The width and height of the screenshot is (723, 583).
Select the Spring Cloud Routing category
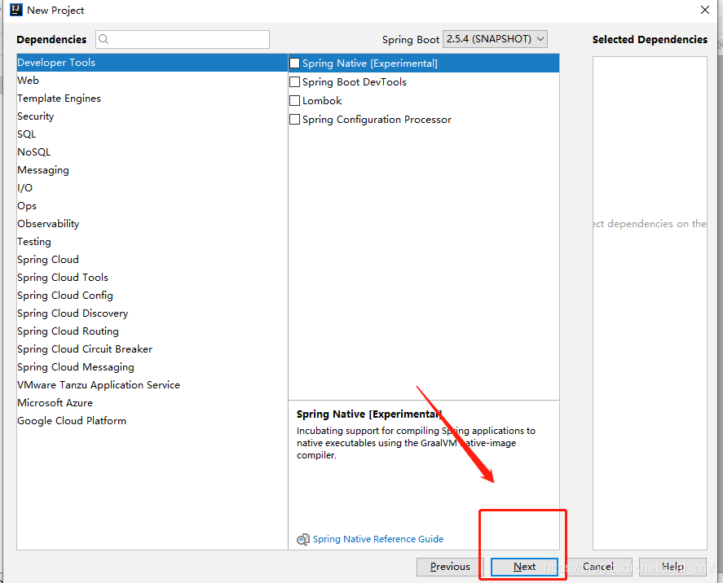[152, 331]
